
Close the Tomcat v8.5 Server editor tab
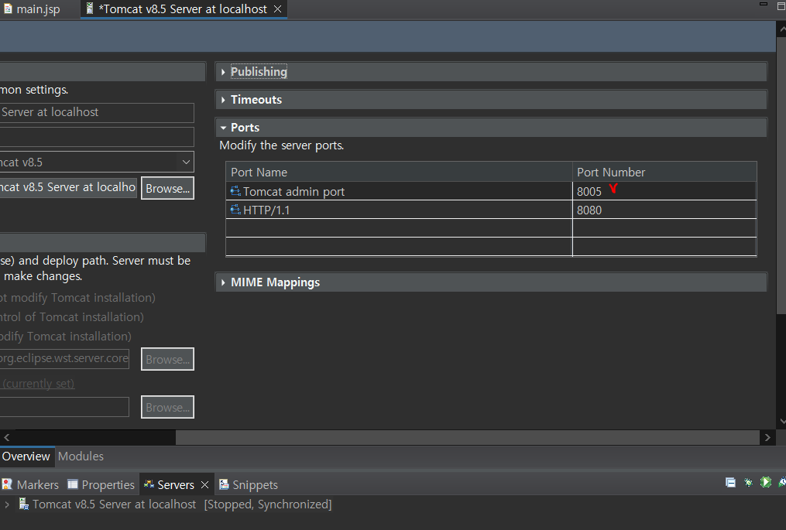pos(277,9)
